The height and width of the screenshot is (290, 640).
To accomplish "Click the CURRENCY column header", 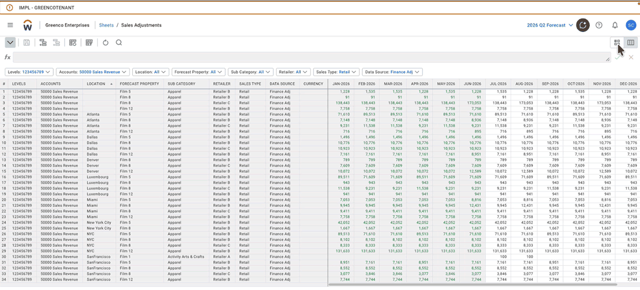I will coord(314,84).
